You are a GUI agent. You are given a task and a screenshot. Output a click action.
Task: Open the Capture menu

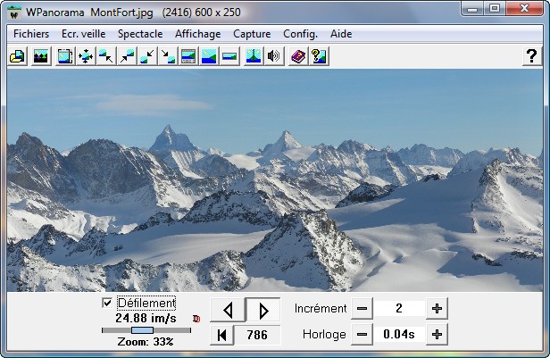pos(252,34)
